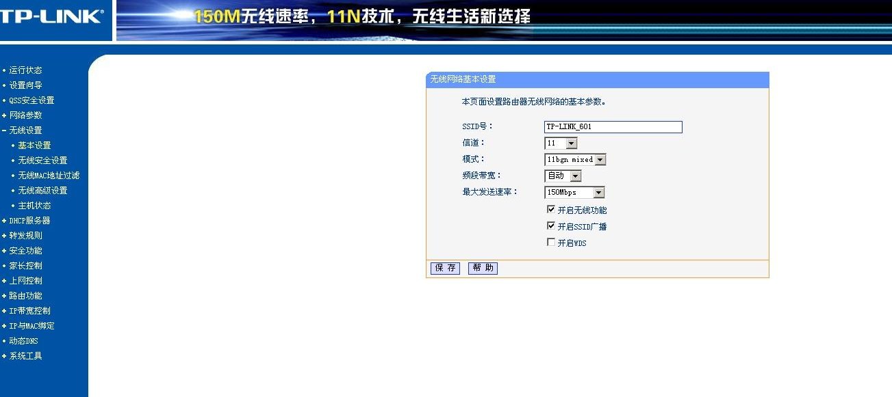This screenshot has width=892, height=397.
Task: Collapse the 无线设置 menu section
Action: click(25, 129)
